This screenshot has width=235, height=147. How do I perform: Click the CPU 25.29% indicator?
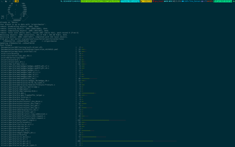tap(177, 1)
